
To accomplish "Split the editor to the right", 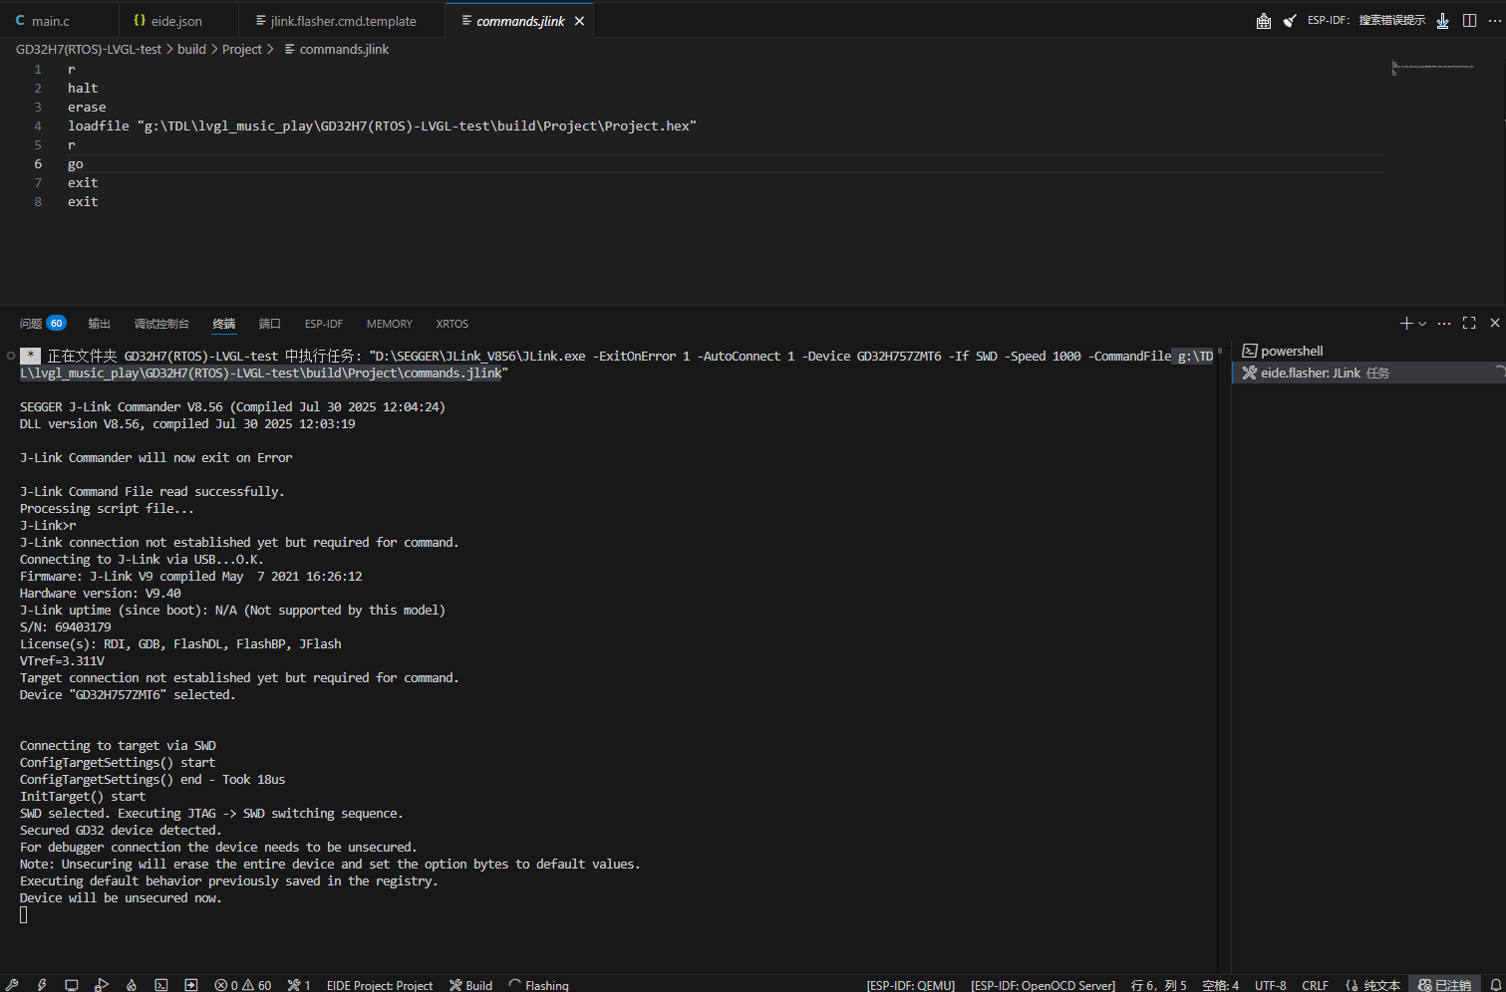I will pos(1469,21).
